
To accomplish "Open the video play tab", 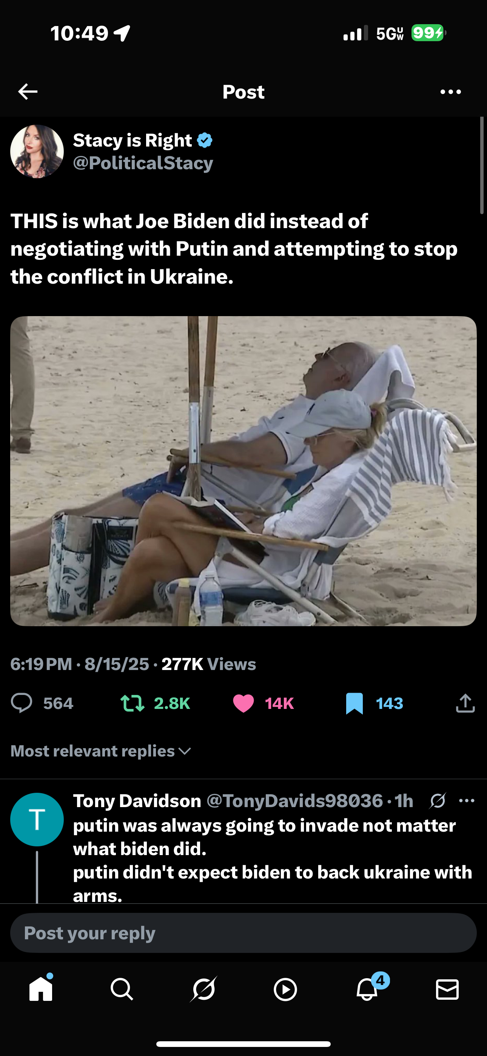I will coord(285,989).
